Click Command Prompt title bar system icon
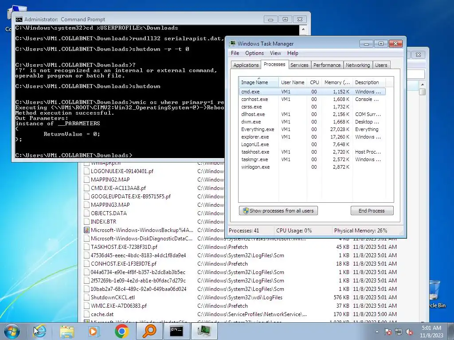Viewport: 454px width, 340px height. [x=19, y=19]
